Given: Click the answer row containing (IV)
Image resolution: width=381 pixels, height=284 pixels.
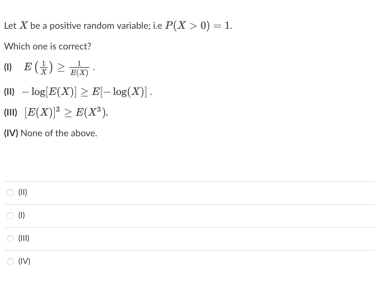Looking at the screenshot, I should [115, 262].
